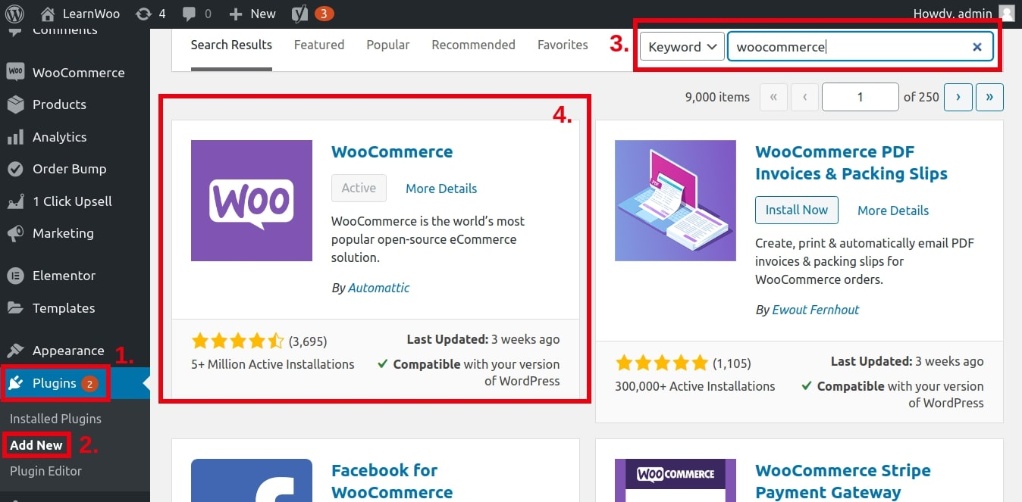Image resolution: width=1022 pixels, height=502 pixels.
Task: Visit the LearnWoo site home link
Action: pyautogui.click(x=80, y=13)
